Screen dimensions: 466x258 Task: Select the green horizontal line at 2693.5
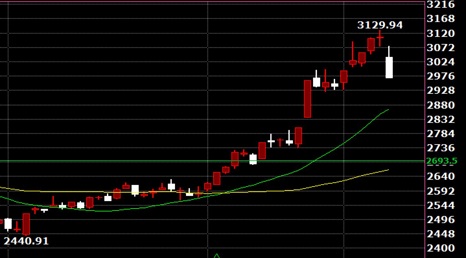click(212, 161)
